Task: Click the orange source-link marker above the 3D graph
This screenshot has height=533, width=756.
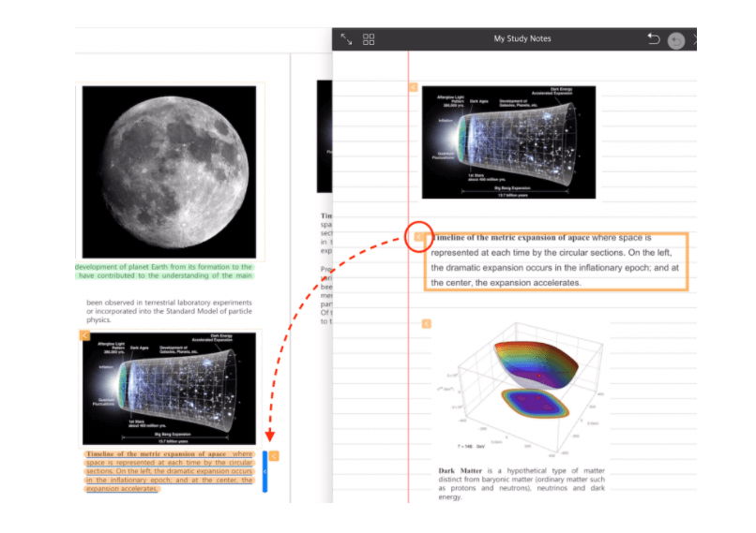Action: coord(426,323)
